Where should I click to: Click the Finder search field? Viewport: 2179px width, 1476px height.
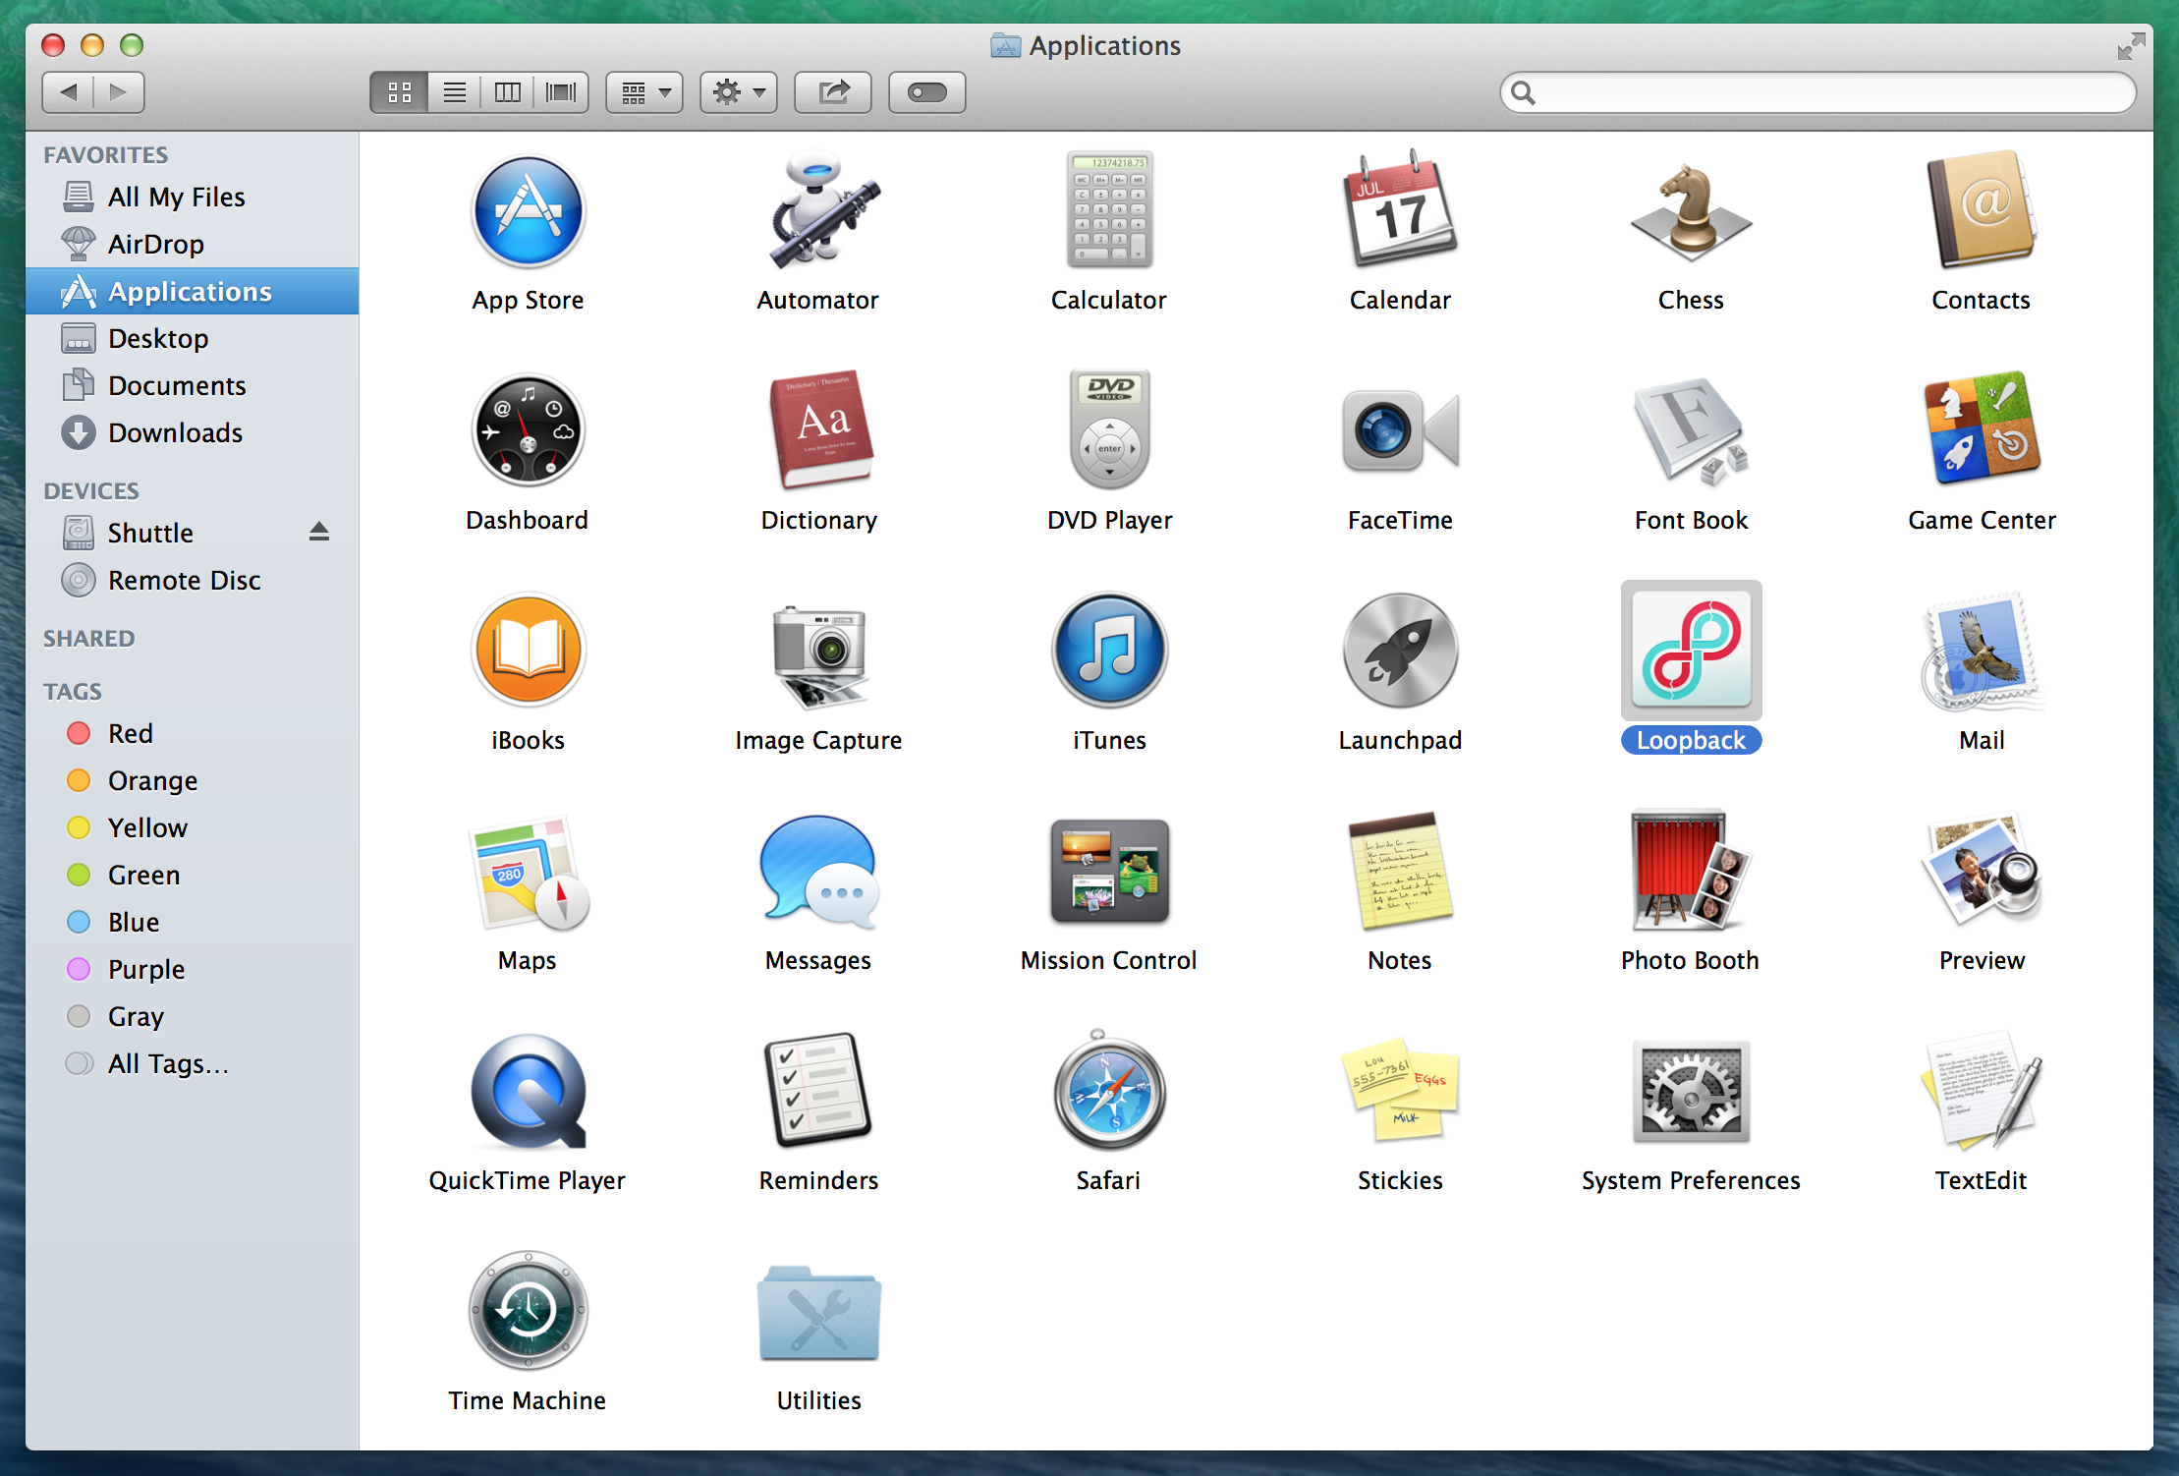(1817, 92)
